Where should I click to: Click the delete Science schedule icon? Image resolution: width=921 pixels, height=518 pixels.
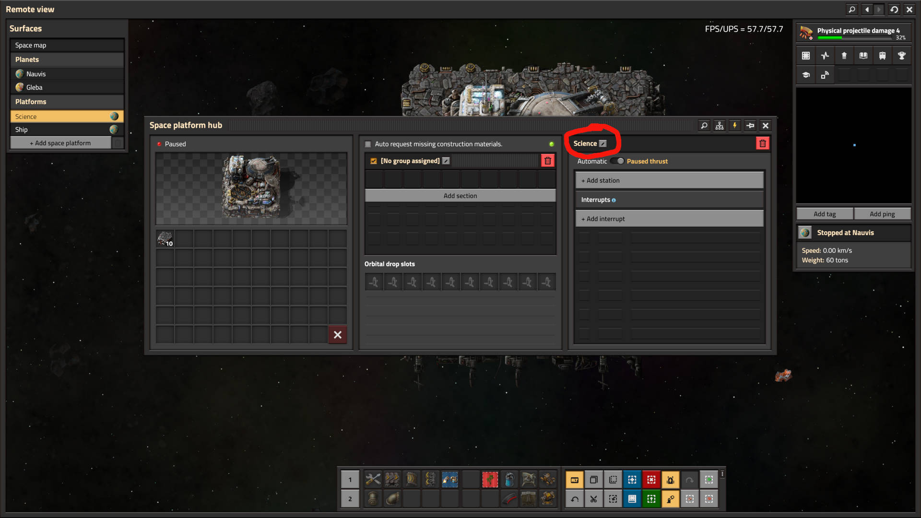point(762,143)
